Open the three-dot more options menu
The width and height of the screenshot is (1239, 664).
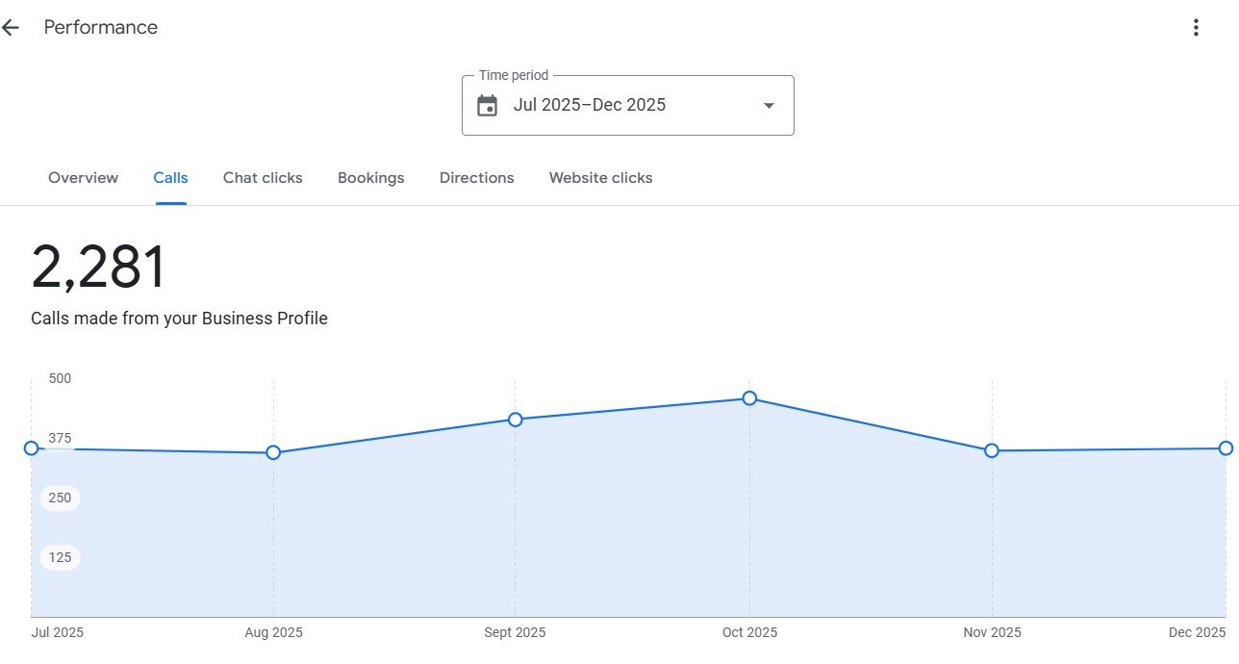[x=1196, y=28]
